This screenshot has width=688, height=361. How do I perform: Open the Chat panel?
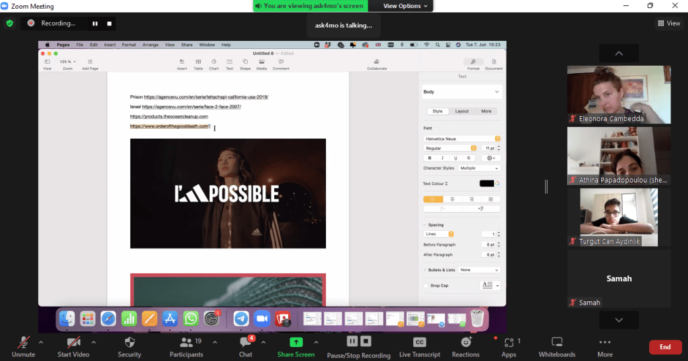pos(245,342)
